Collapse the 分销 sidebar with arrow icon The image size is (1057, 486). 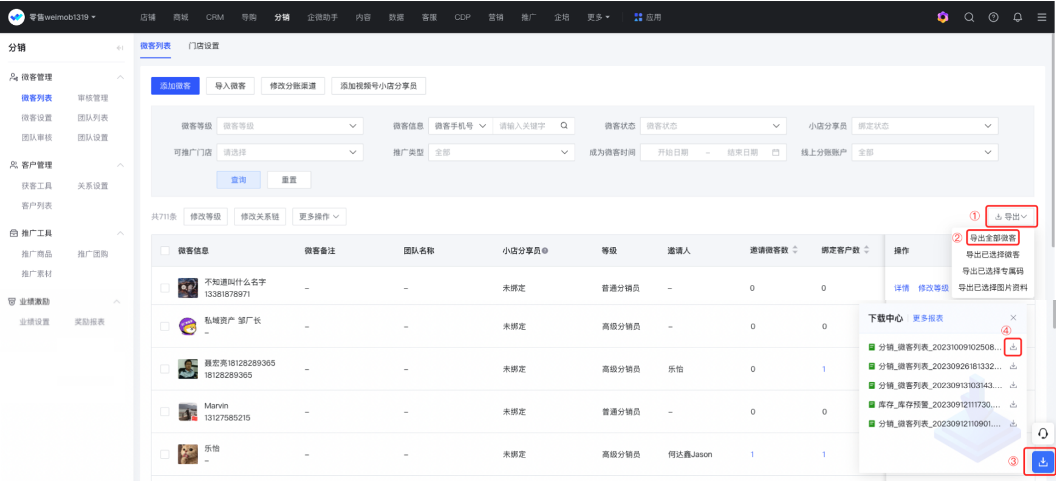coord(120,47)
